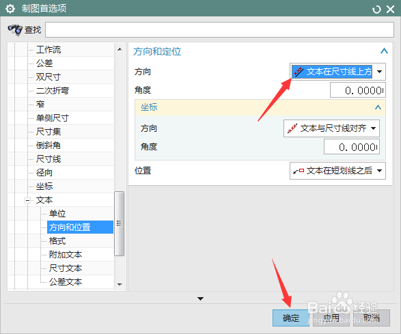Screen dimensions: 401x334
Task: Select 二次折弯 in the tree
Action: point(53,91)
